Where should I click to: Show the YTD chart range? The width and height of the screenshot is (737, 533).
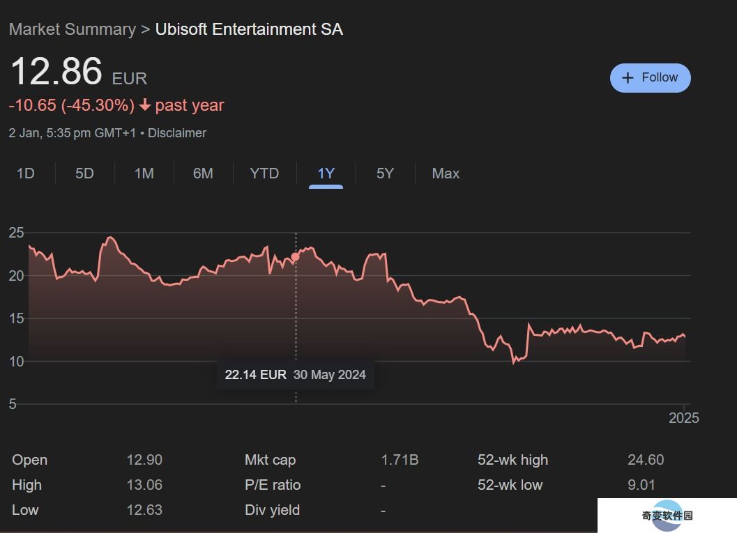[265, 173]
